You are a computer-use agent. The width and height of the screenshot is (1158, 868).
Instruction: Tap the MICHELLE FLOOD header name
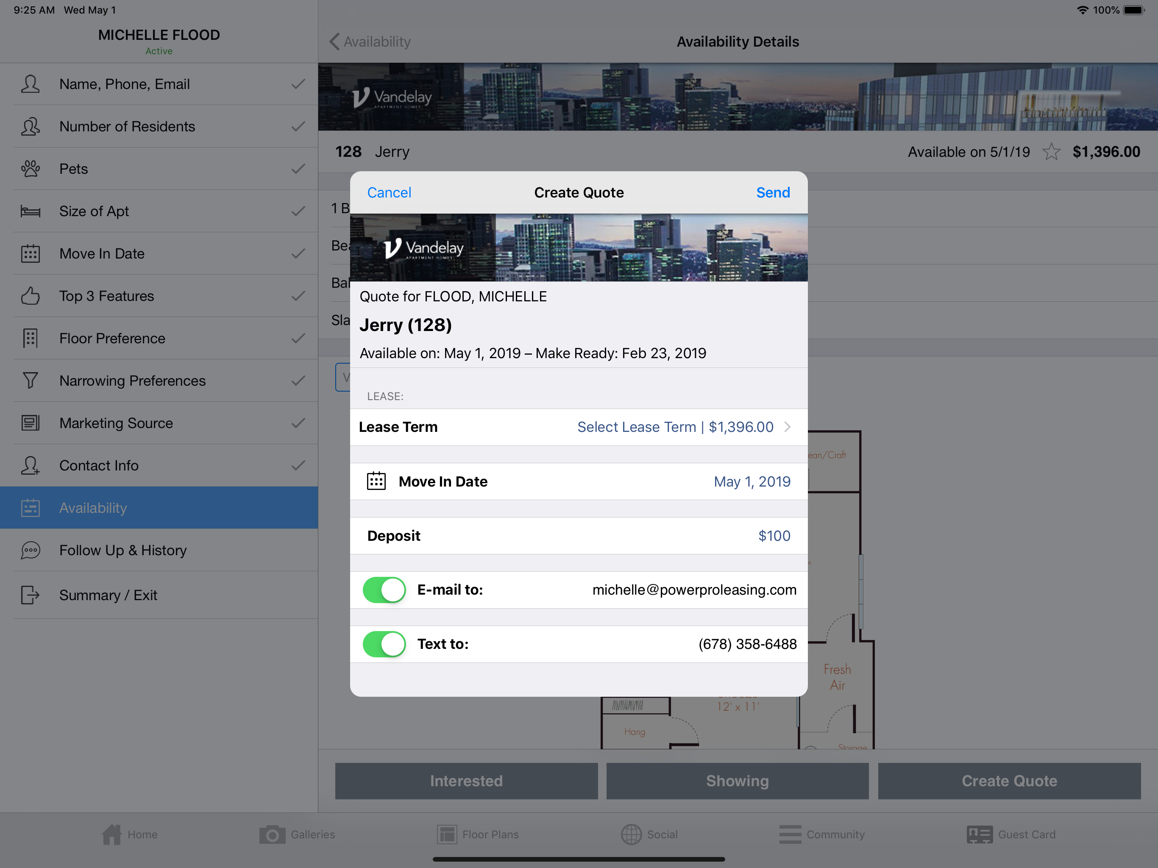pos(159,35)
